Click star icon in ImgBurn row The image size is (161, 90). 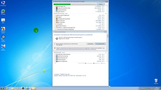click(x=102, y=17)
